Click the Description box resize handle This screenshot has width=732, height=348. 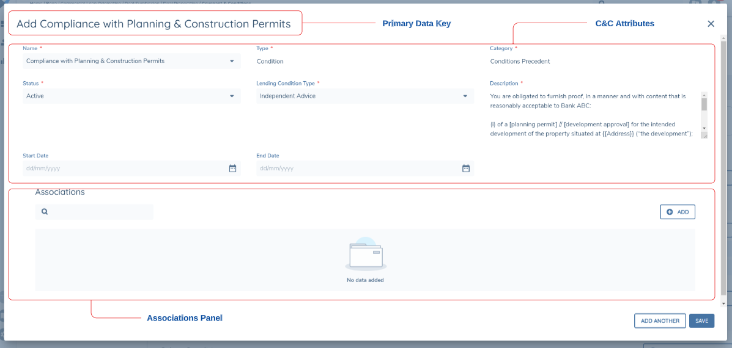[x=704, y=136]
